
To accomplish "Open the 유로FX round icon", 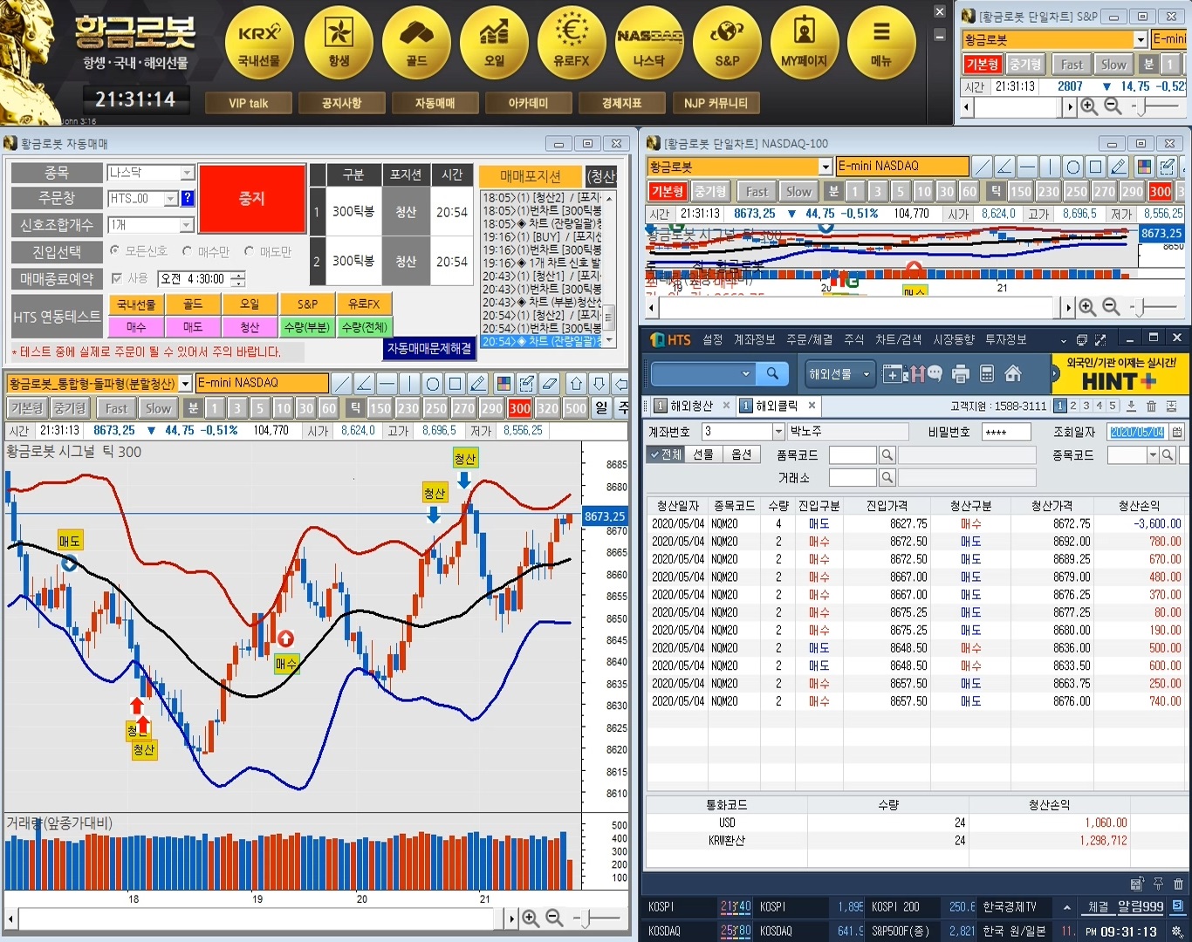I will [572, 42].
